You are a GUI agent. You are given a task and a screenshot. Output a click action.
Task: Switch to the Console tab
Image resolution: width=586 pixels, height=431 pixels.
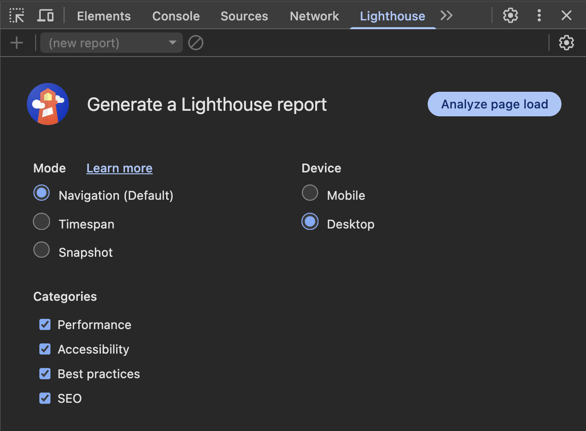click(176, 16)
